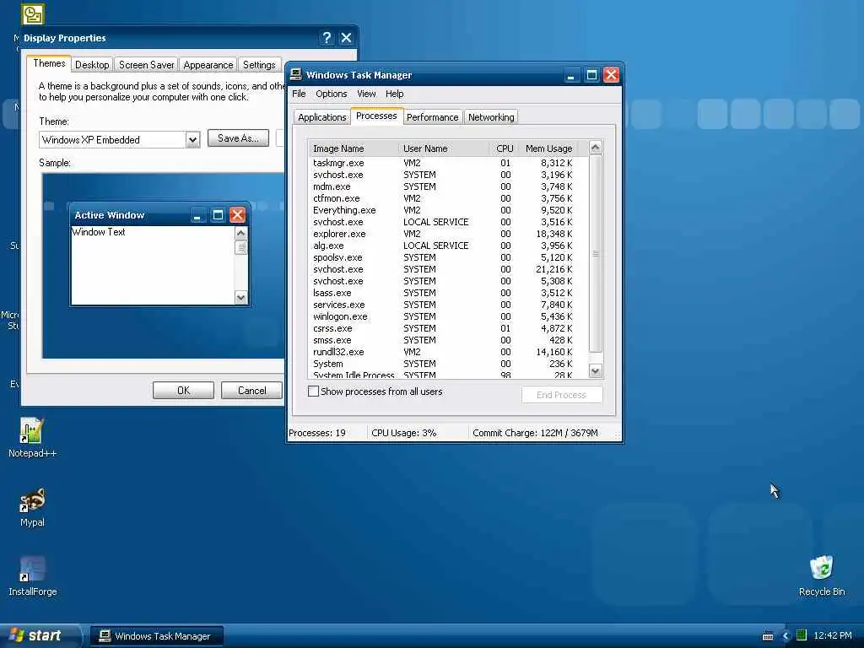Select the smss.exe process row
Image resolution: width=864 pixels, height=648 pixels.
(x=448, y=341)
